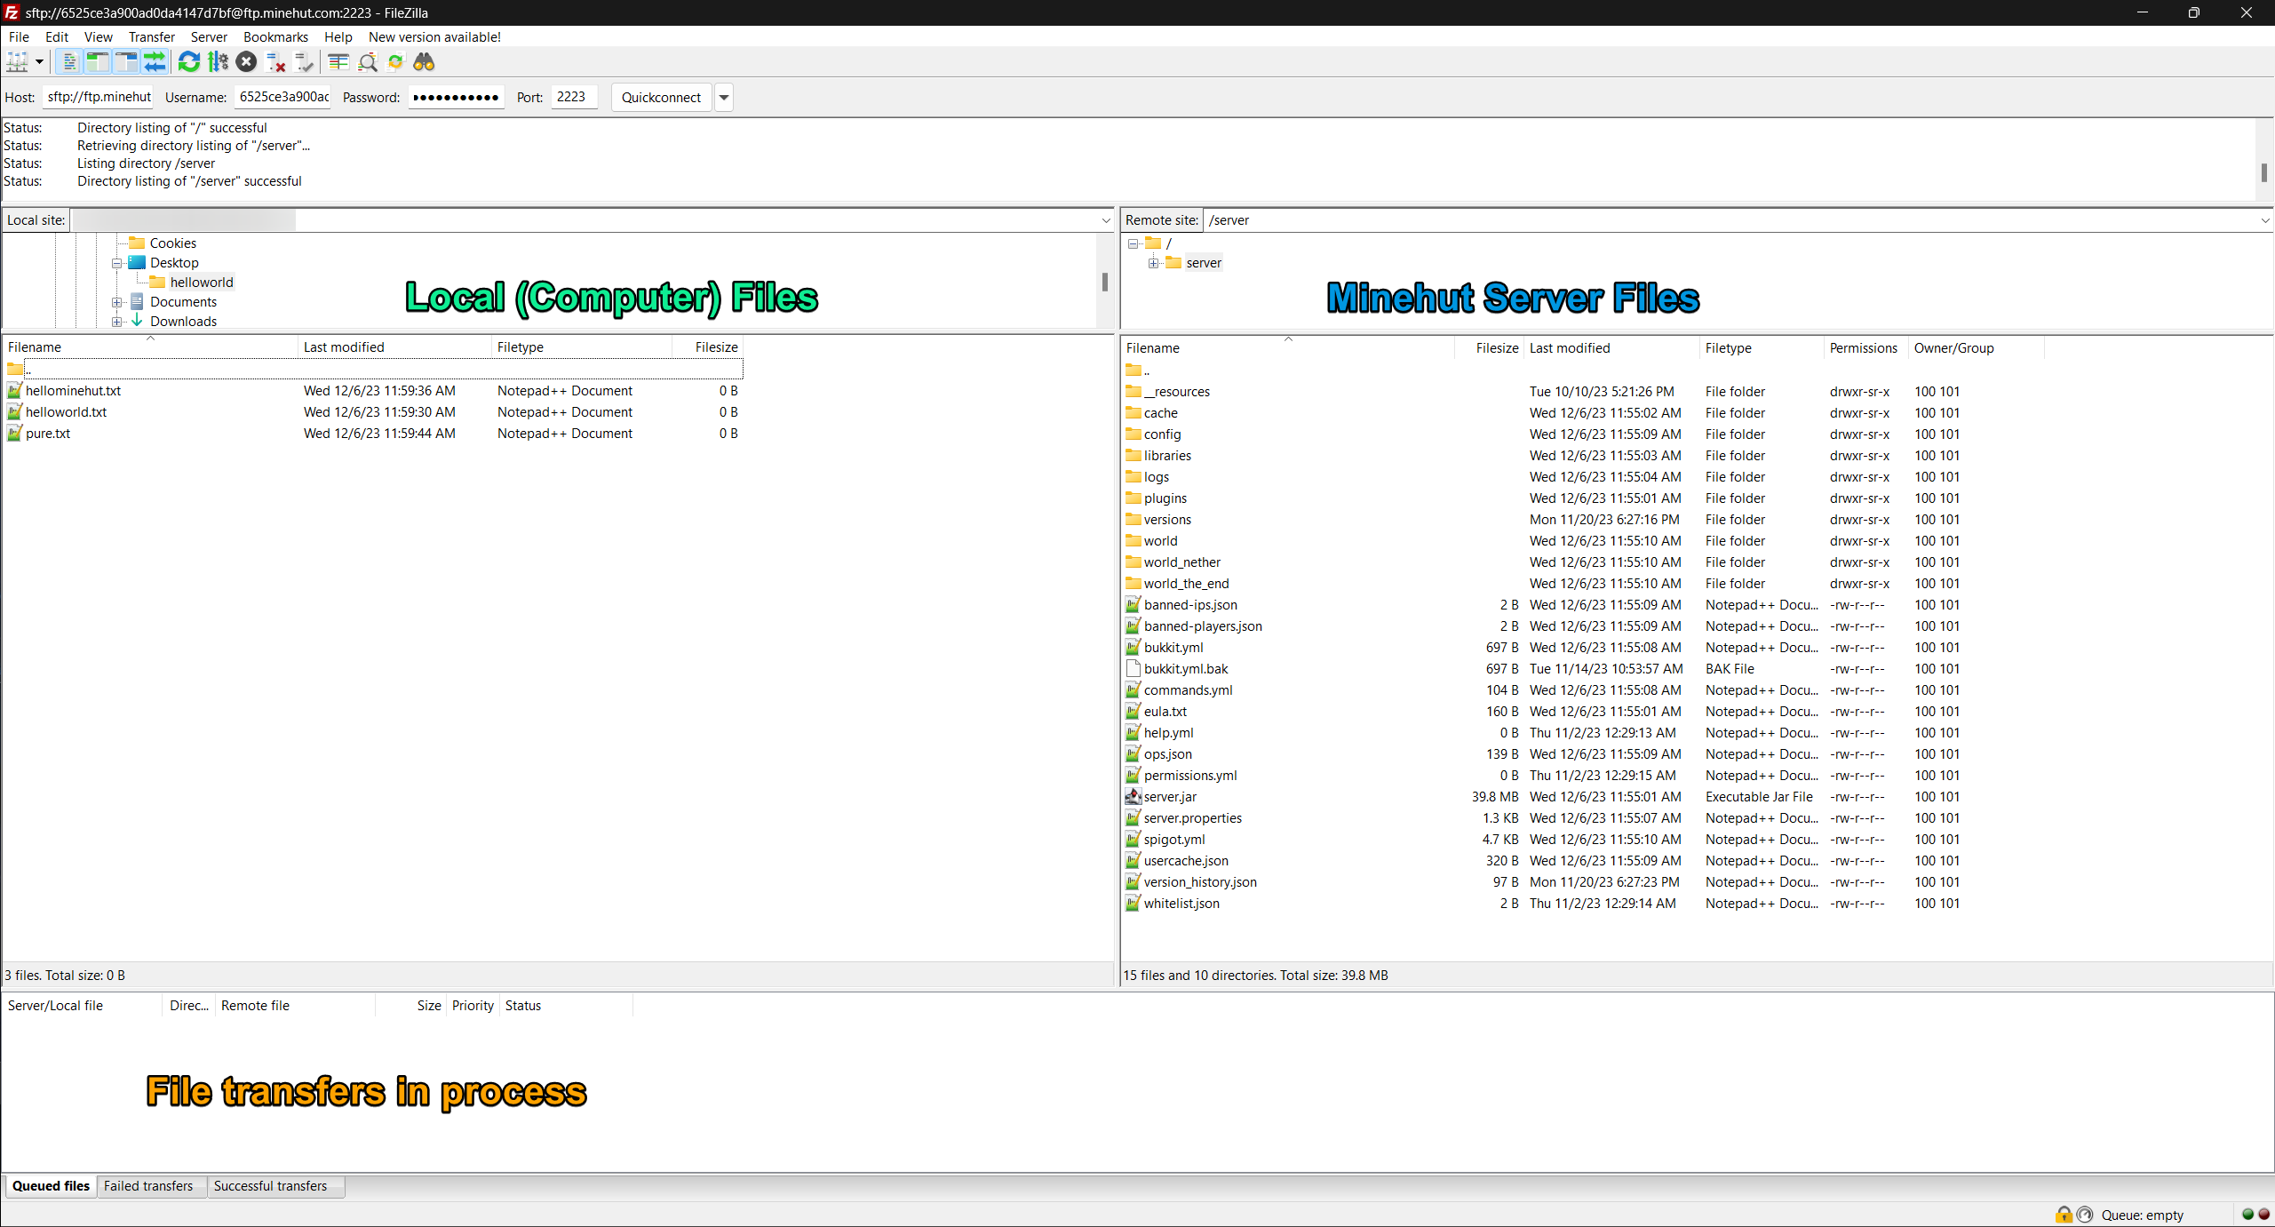Open the Bookmarks menu
The height and width of the screenshot is (1227, 2275).
click(276, 37)
